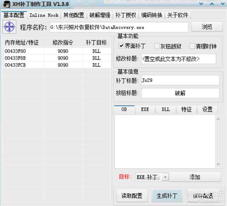Select the 设置 sub-tab

[x=207, y=110]
